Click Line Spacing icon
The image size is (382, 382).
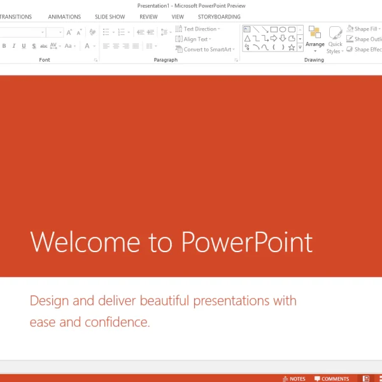(164, 32)
